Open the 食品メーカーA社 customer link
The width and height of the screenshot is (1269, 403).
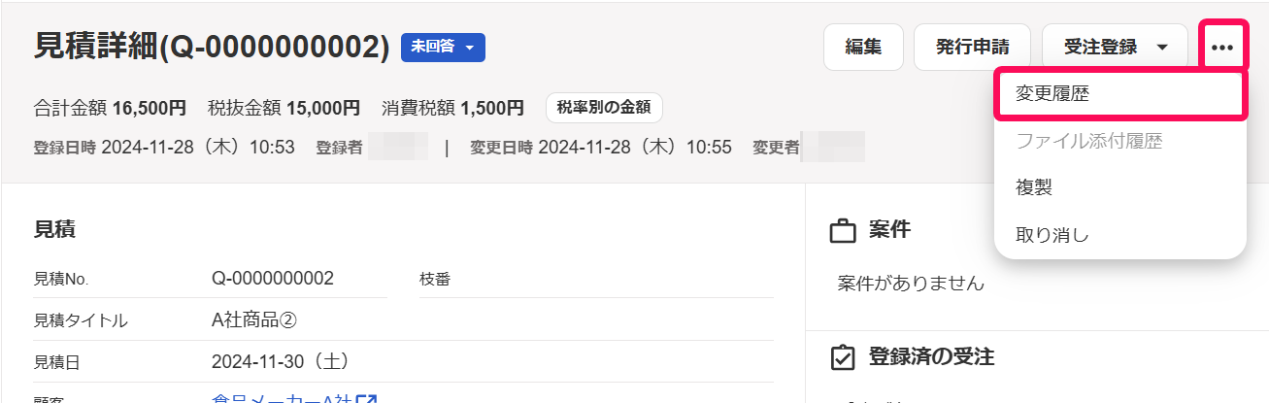(x=283, y=398)
